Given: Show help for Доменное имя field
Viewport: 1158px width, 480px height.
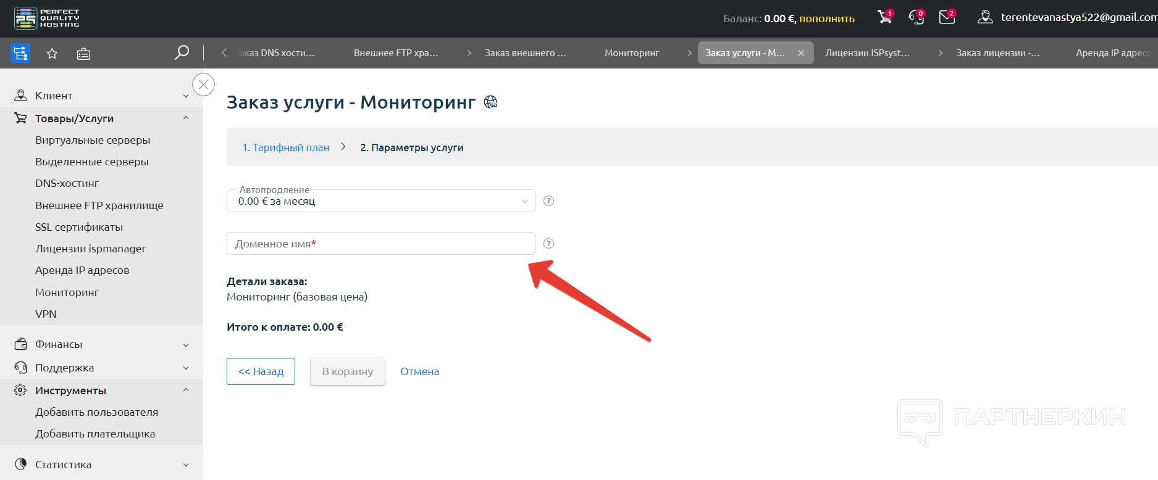Looking at the screenshot, I should coord(548,244).
